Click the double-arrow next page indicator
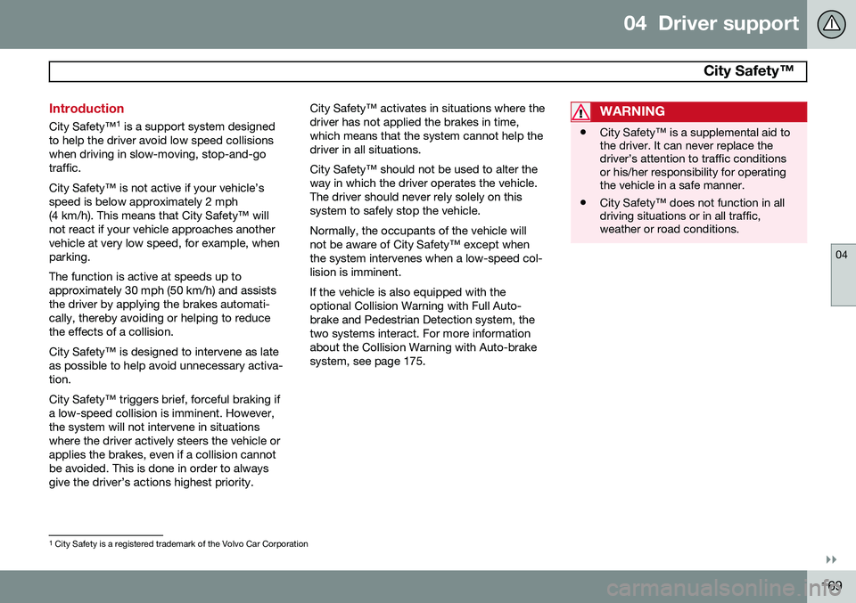The height and width of the screenshot is (603, 856). pyautogui.click(x=831, y=560)
